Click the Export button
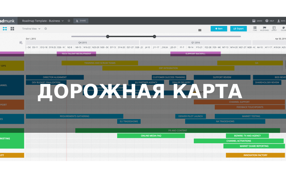Image resolution: width=286 pixels, height=171 pixels. tap(238, 28)
